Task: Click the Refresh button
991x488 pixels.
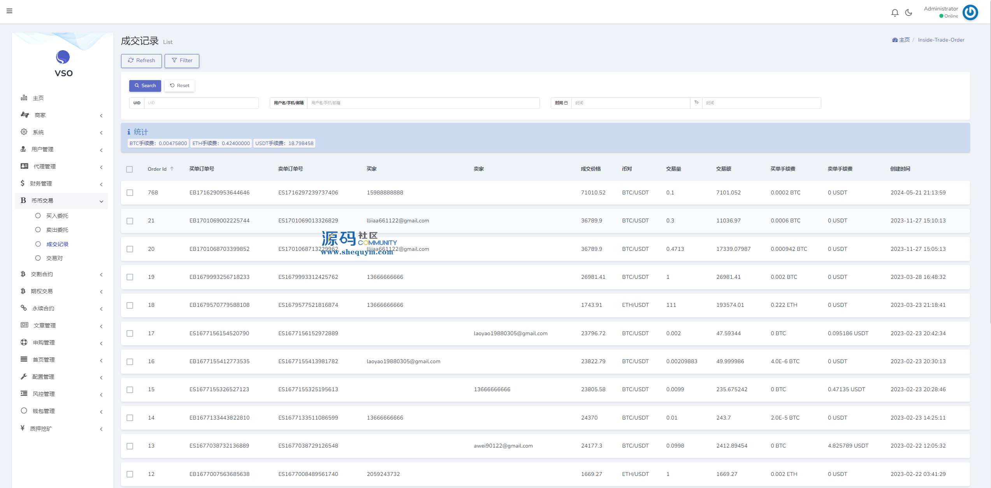Action: [141, 61]
